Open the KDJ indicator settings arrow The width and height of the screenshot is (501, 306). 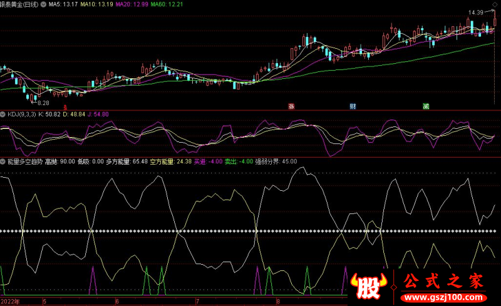click(3, 115)
